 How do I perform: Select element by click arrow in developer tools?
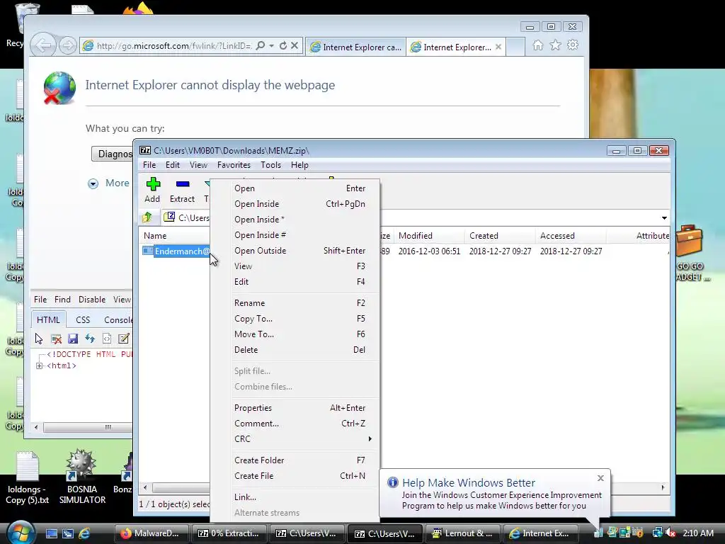tap(39, 339)
